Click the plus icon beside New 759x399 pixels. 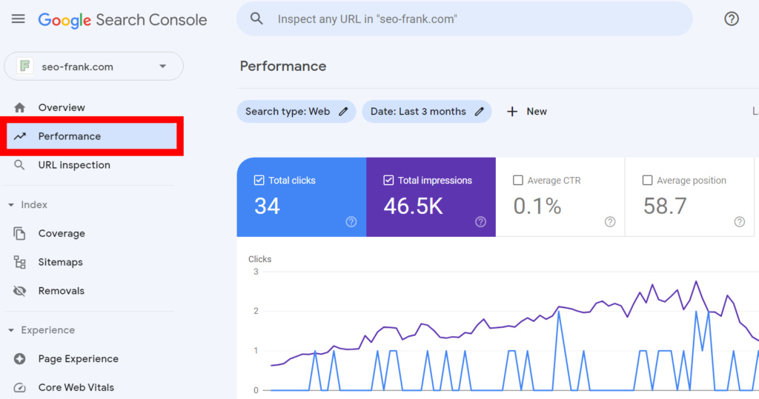click(x=512, y=112)
